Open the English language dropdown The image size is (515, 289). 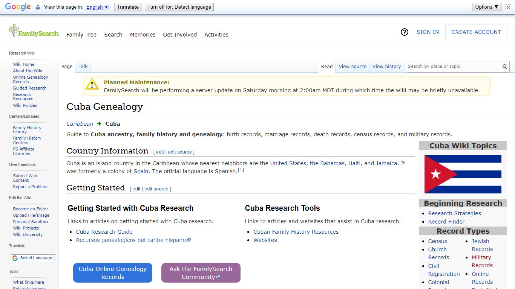pos(97,7)
